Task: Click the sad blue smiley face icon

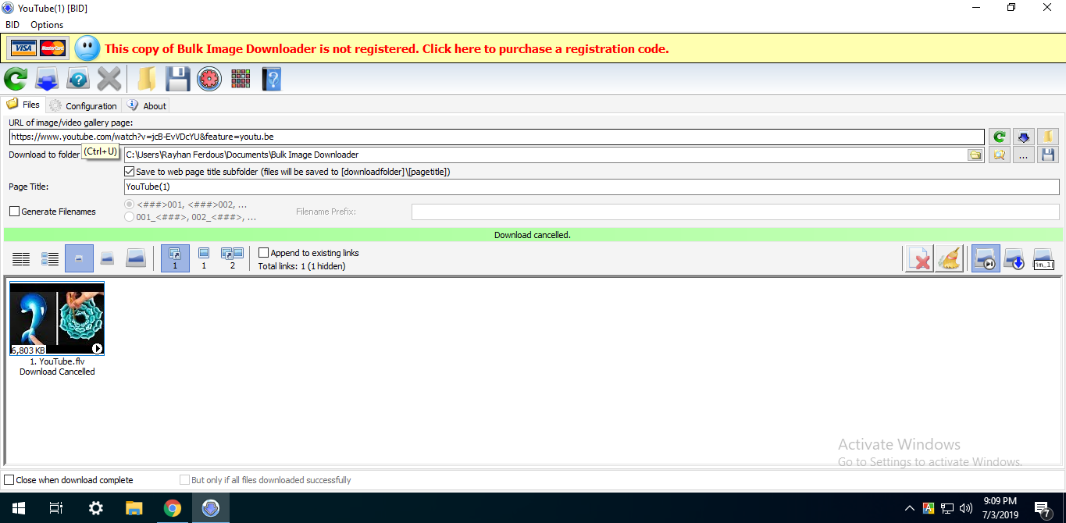Action: [x=87, y=48]
